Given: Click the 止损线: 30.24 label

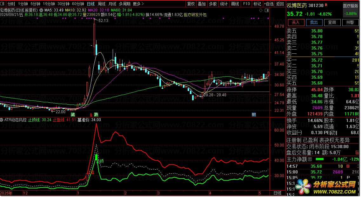Looking at the screenshot, I should [40, 120].
